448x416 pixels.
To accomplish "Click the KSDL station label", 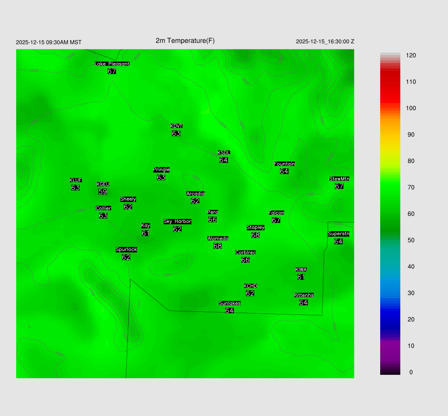I will [224, 153].
